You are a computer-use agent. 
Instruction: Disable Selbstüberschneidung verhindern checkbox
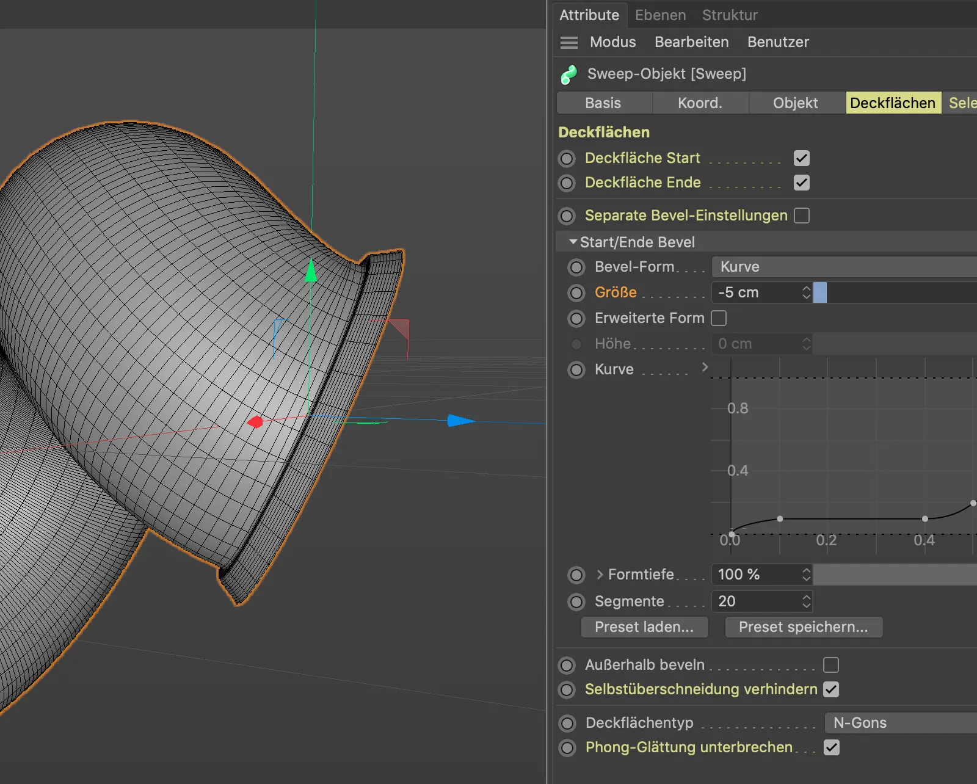(831, 689)
